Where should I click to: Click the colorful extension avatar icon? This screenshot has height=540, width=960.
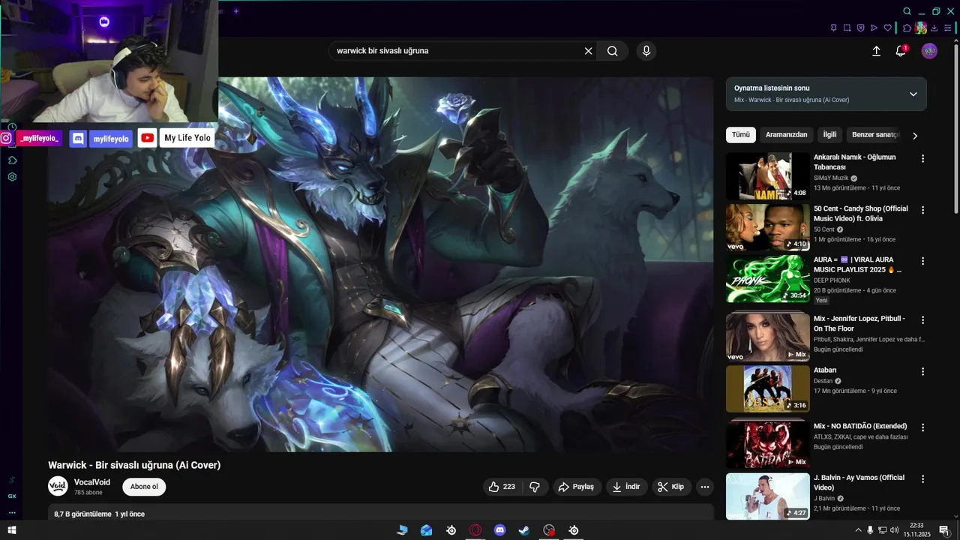pos(921,28)
